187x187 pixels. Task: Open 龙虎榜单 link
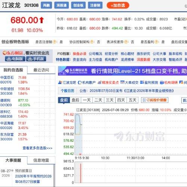[x=128, y=60]
